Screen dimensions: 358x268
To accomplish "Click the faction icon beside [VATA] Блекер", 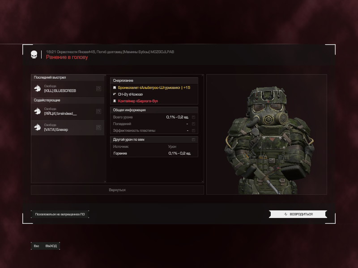I will pos(38,127).
